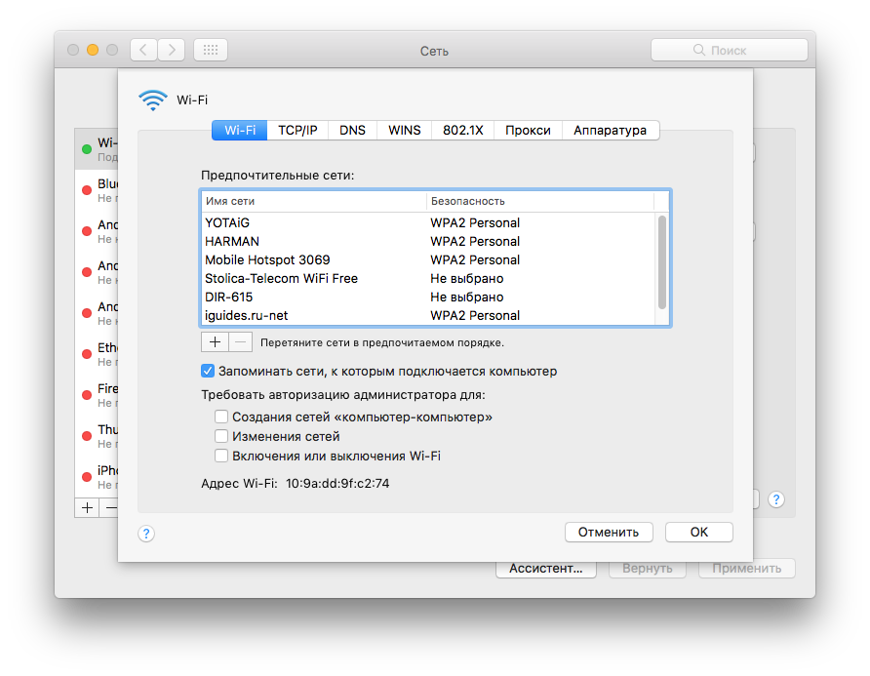Add a preferred network with the plus button
This screenshot has width=870, height=676.
pos(215,342)
